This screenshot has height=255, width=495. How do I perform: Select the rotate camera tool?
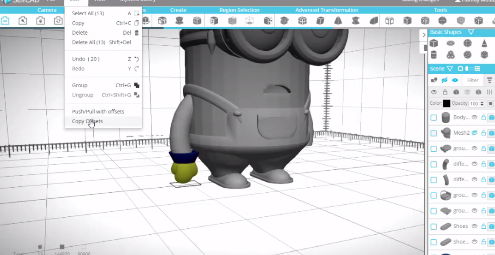58,21
